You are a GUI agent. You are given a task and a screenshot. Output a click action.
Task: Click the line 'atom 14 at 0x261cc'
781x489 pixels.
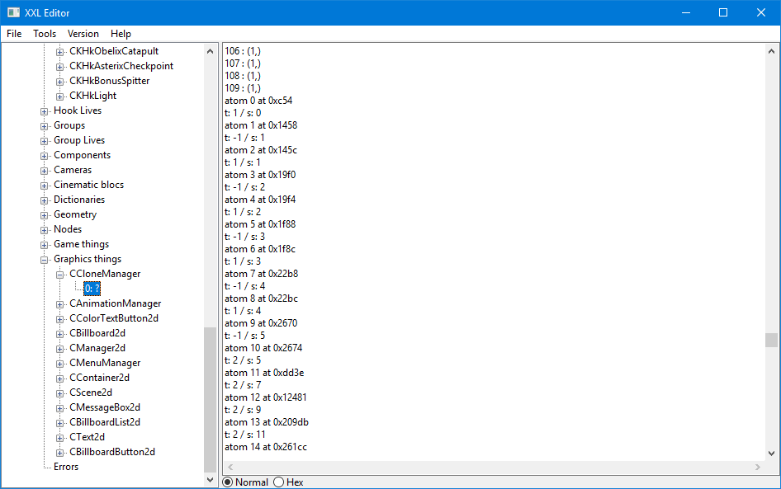[266, 447]
